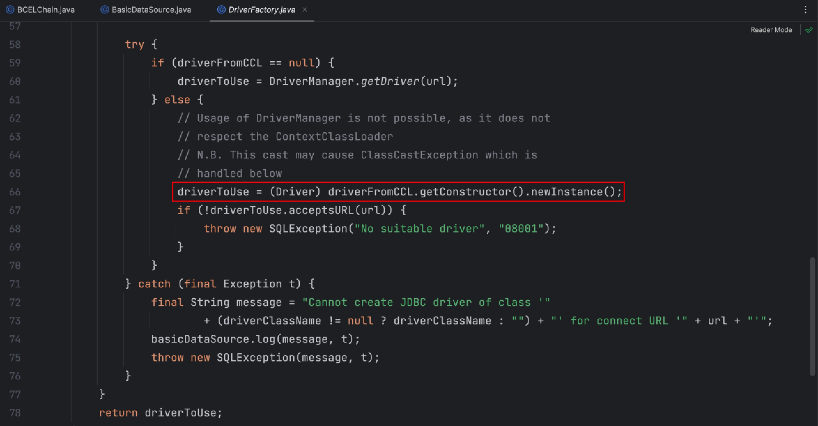Click the string "Cannot create JDBC driver of class '"
Screen dimensions: 818x426
click(x=426, y=302)
